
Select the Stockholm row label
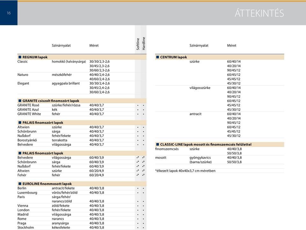pos(25,228)
